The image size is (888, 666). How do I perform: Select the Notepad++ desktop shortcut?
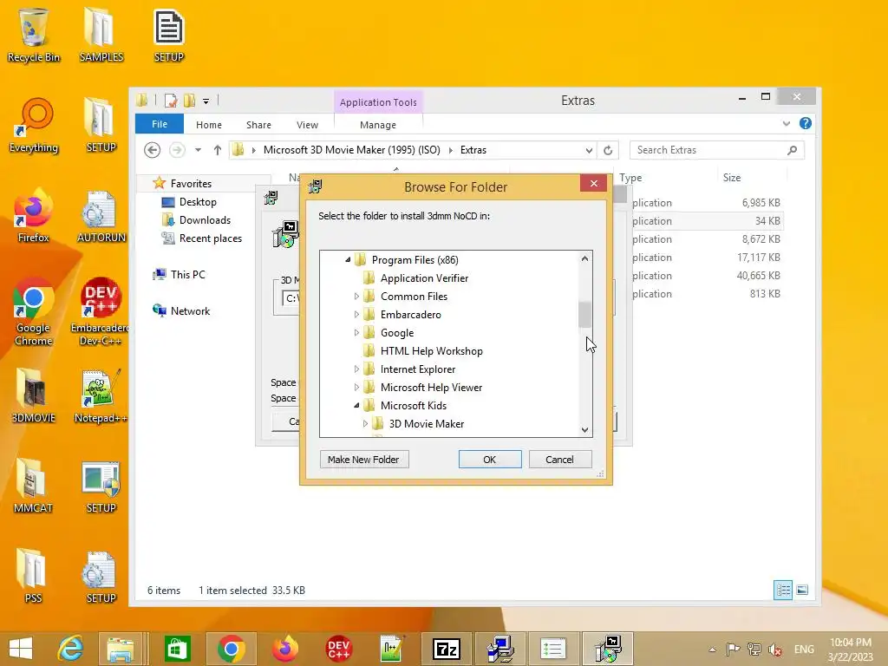coord(101,395)
